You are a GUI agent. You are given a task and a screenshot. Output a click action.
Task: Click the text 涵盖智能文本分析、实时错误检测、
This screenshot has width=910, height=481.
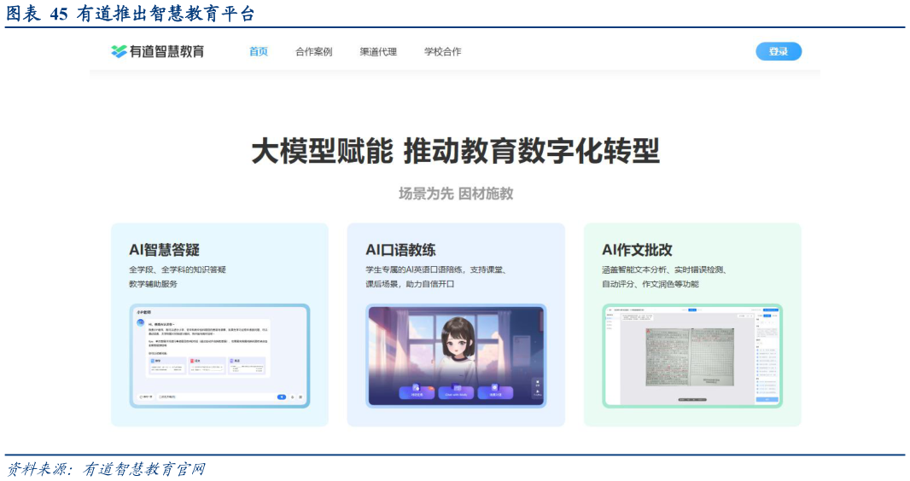[x=664, y=269]
